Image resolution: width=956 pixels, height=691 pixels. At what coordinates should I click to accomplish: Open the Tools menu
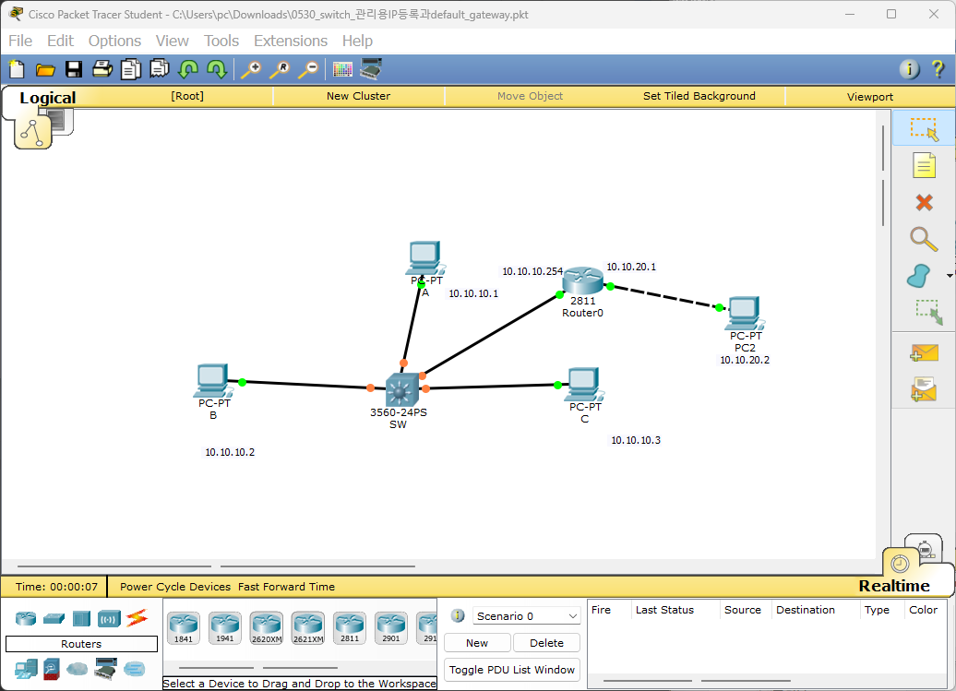click(221, 41)
